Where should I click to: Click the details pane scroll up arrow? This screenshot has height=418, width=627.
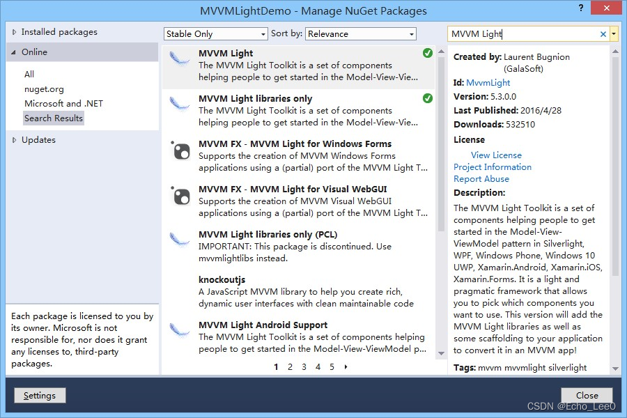click(x=615, y=52)
